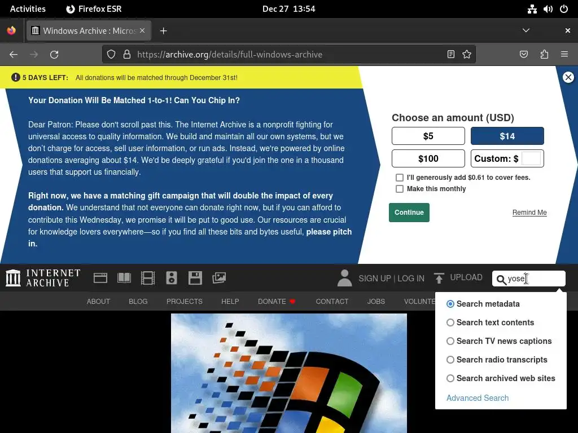Screen dimensions: 578x433
Task: Choose the $100 donation amount
Action: tap(428, 158)
